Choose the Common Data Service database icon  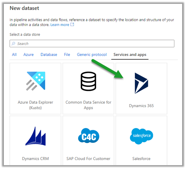coord(88,81)
